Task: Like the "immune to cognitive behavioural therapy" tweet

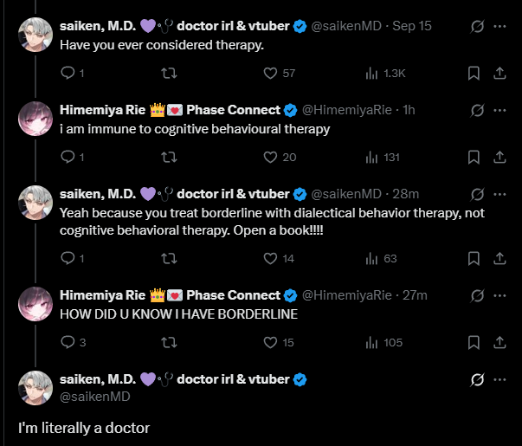Action: [269, 157]
